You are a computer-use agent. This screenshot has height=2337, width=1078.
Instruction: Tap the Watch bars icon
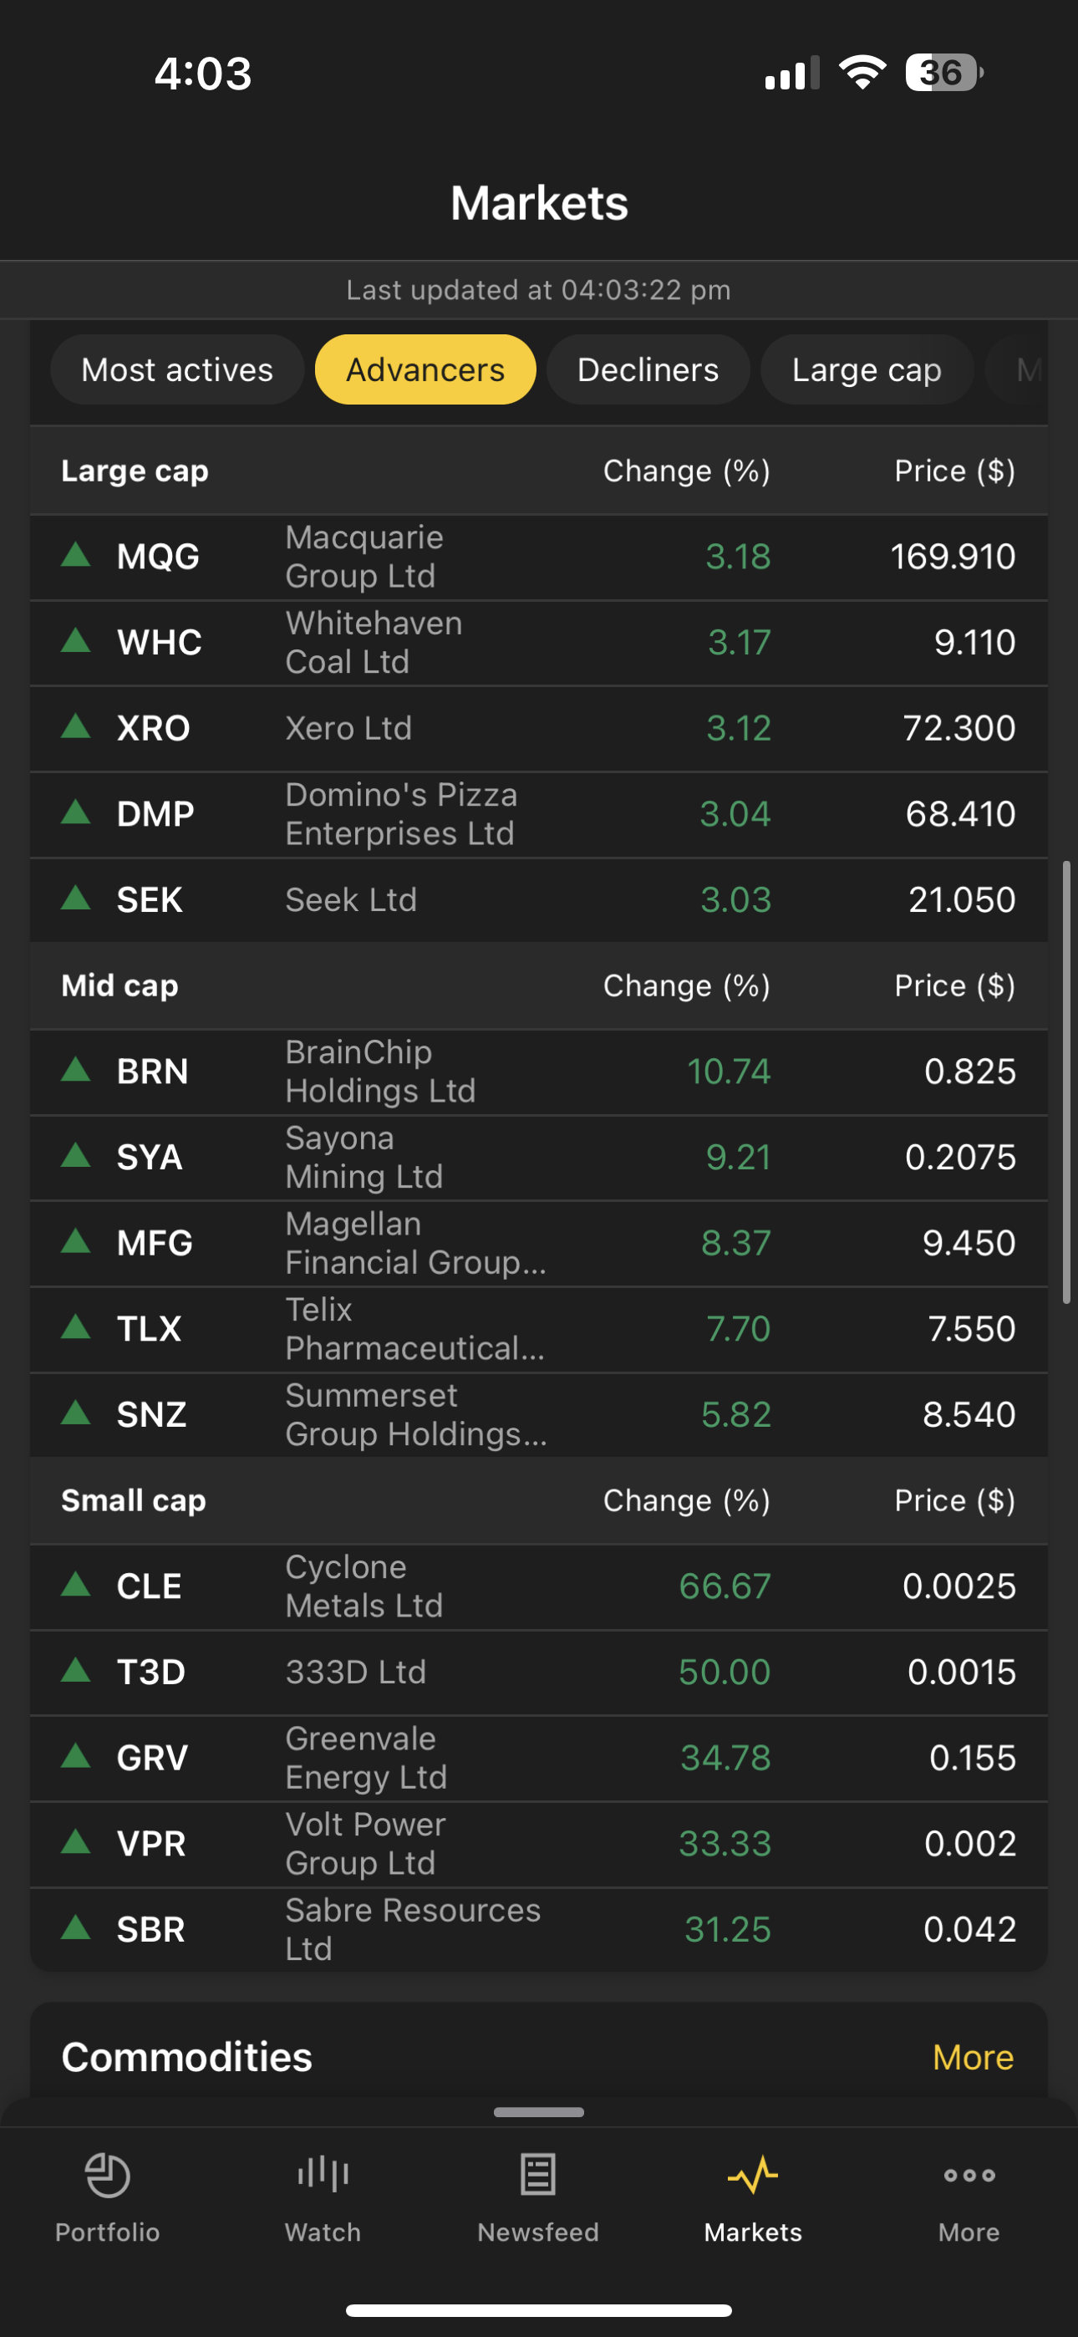click(323, 2175)
